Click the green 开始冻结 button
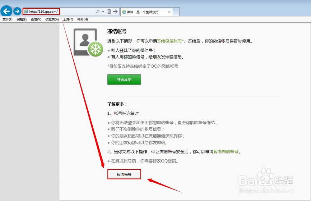This screenshot has width=311, height=201. (124, 80)
